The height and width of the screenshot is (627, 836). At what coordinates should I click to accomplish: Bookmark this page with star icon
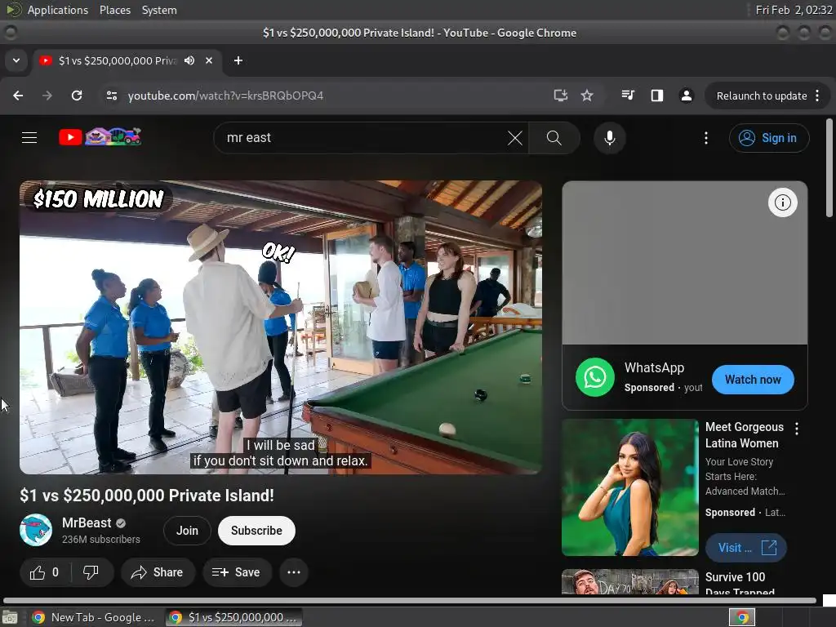[x=587, y=96]
